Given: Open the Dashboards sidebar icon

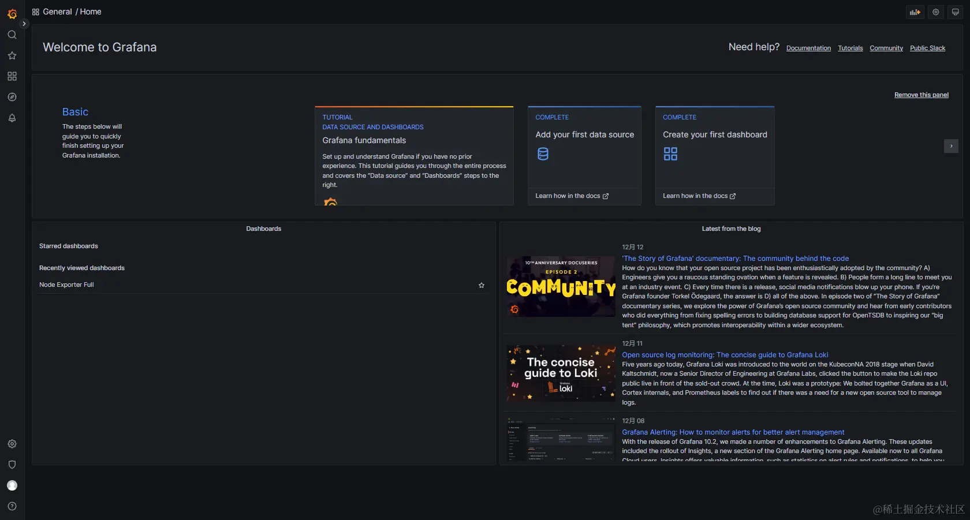Looking at the screenshot, I should 12,76.
